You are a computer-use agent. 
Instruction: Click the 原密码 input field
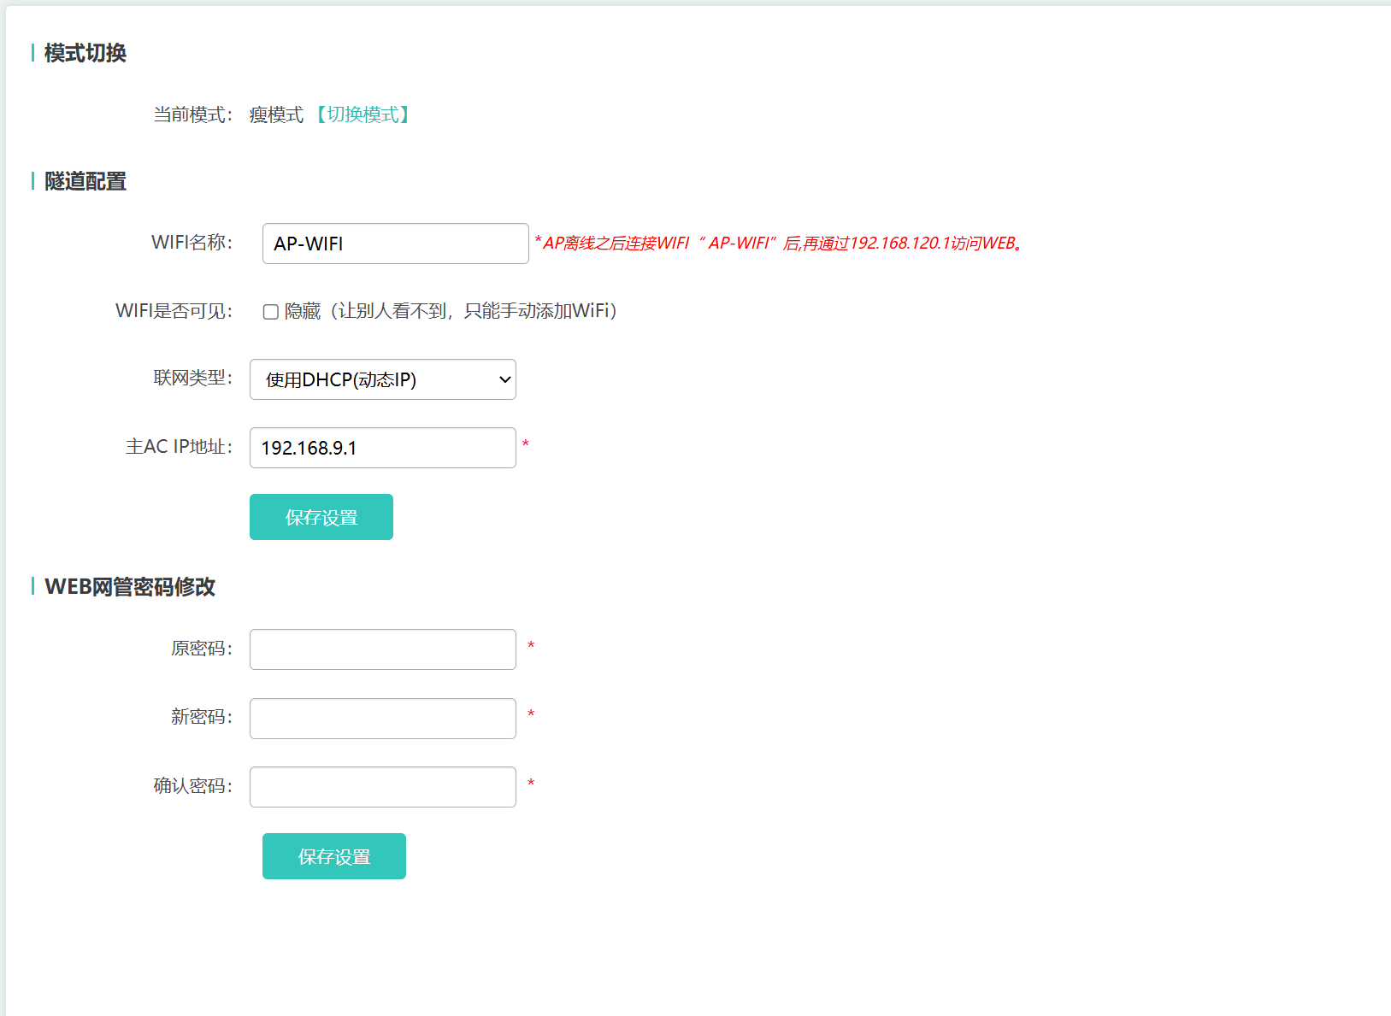382,649
